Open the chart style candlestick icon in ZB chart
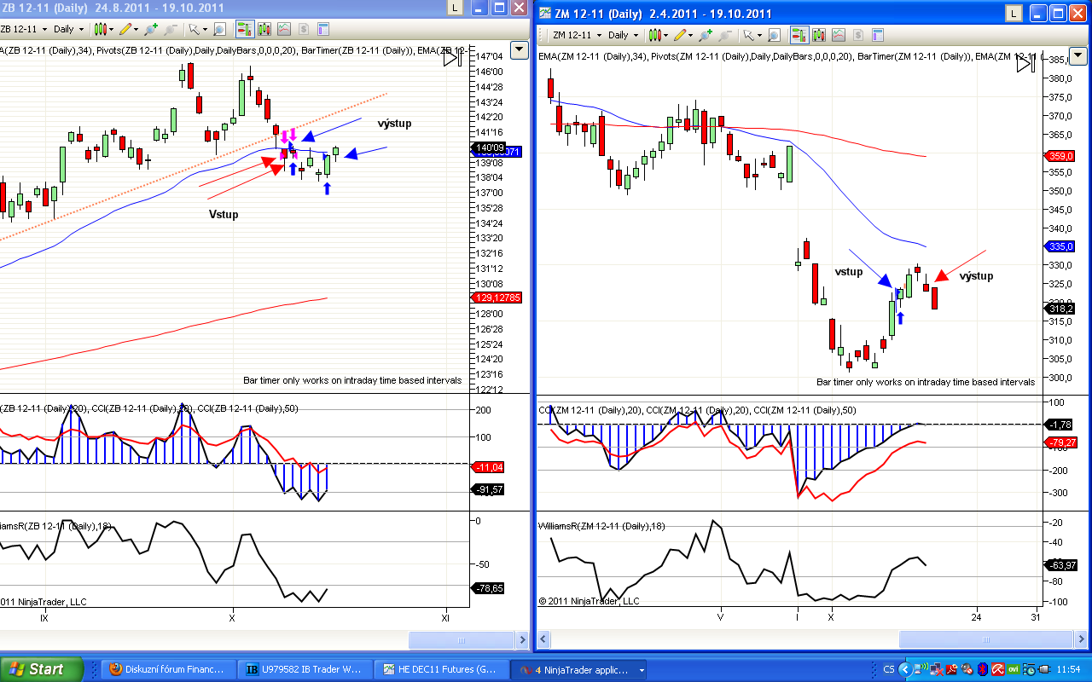Image resolution: width=1092 pixels, height=682 pixels. pyautogui.click(x=101, y=29)
